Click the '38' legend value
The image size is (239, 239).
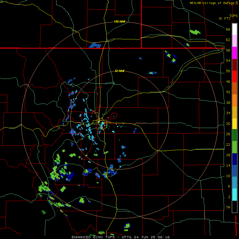(x=228, y=103)
